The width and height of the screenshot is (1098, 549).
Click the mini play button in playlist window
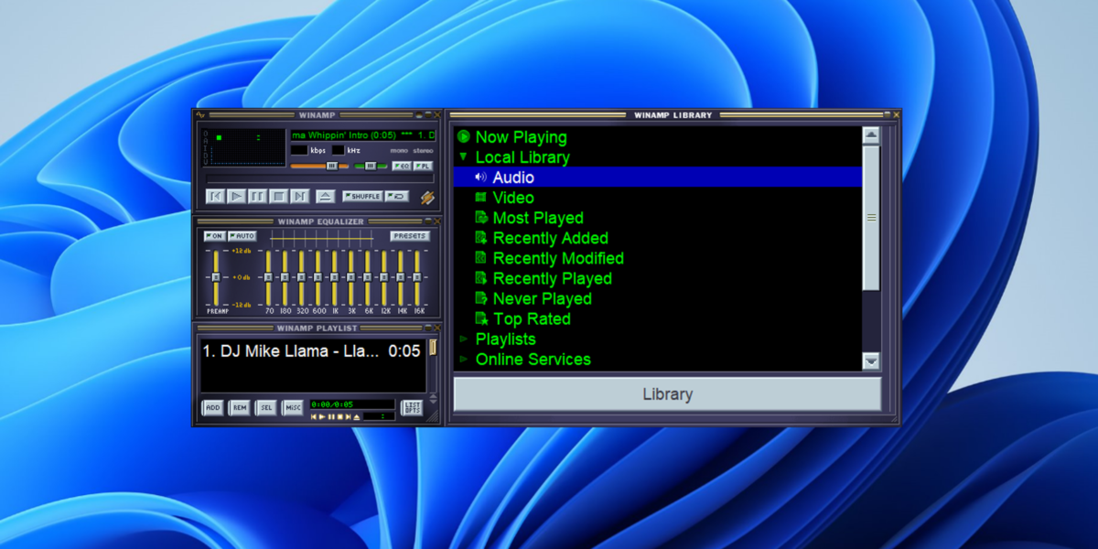(322, 417)
